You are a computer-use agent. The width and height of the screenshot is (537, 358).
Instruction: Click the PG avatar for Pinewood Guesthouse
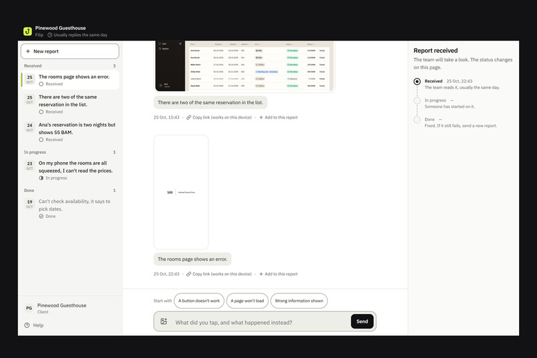[x=29, y=308]
